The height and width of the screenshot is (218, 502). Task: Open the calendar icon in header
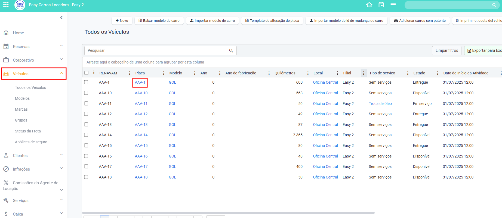(381, 5)
